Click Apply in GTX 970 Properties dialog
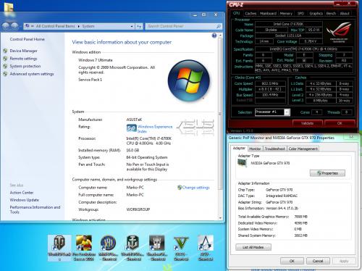This screenshot has width=362, height=271. tap(344, 261)
